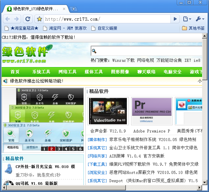Click the horizontal scrollbar right arrow
The height and width of the screenshot is (192, 209).
click(199, 188)
